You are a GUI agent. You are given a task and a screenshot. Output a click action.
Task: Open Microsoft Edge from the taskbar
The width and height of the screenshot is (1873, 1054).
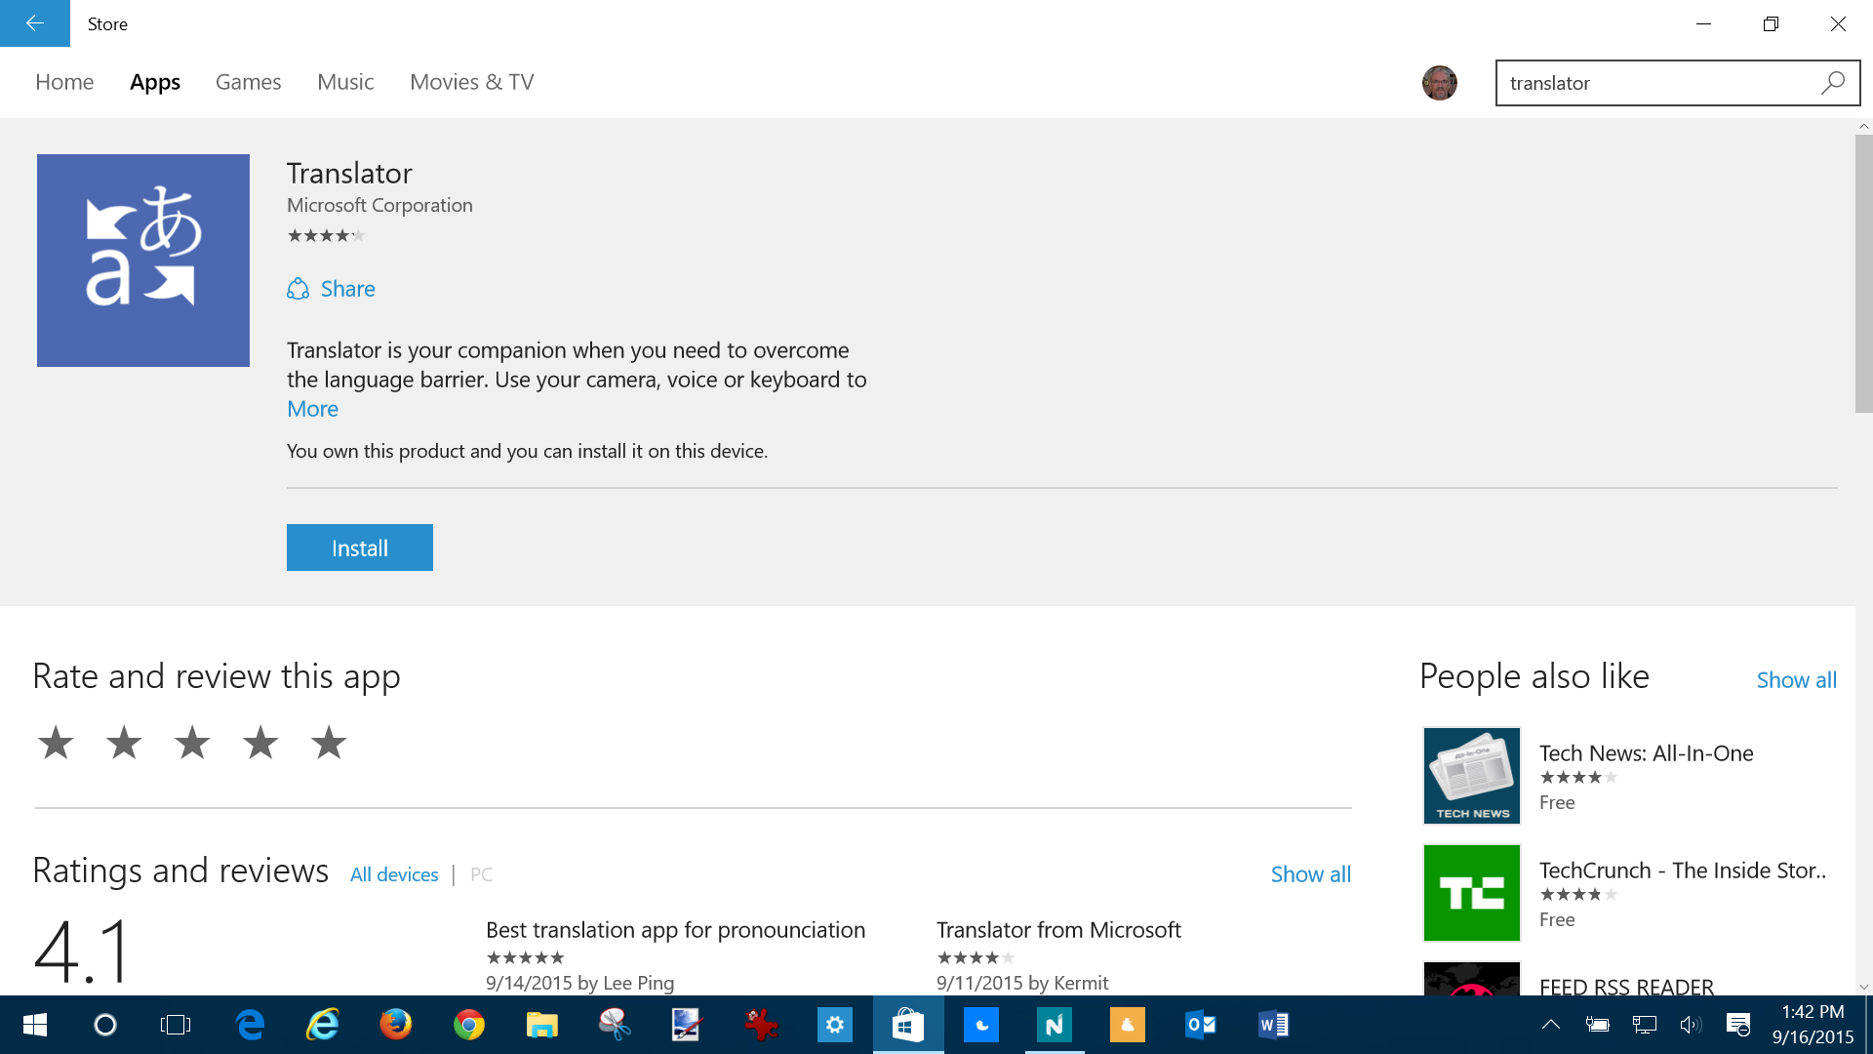(251, 1025)
